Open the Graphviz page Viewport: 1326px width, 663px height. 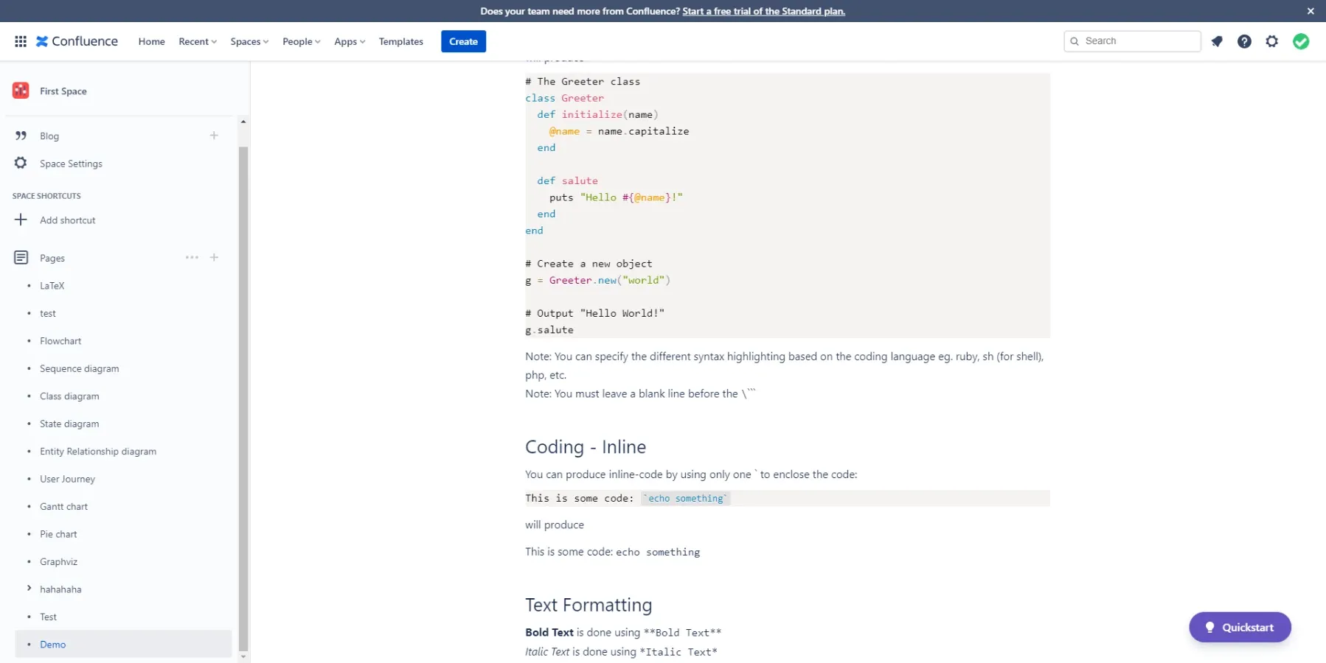click(x=58, y=562)
